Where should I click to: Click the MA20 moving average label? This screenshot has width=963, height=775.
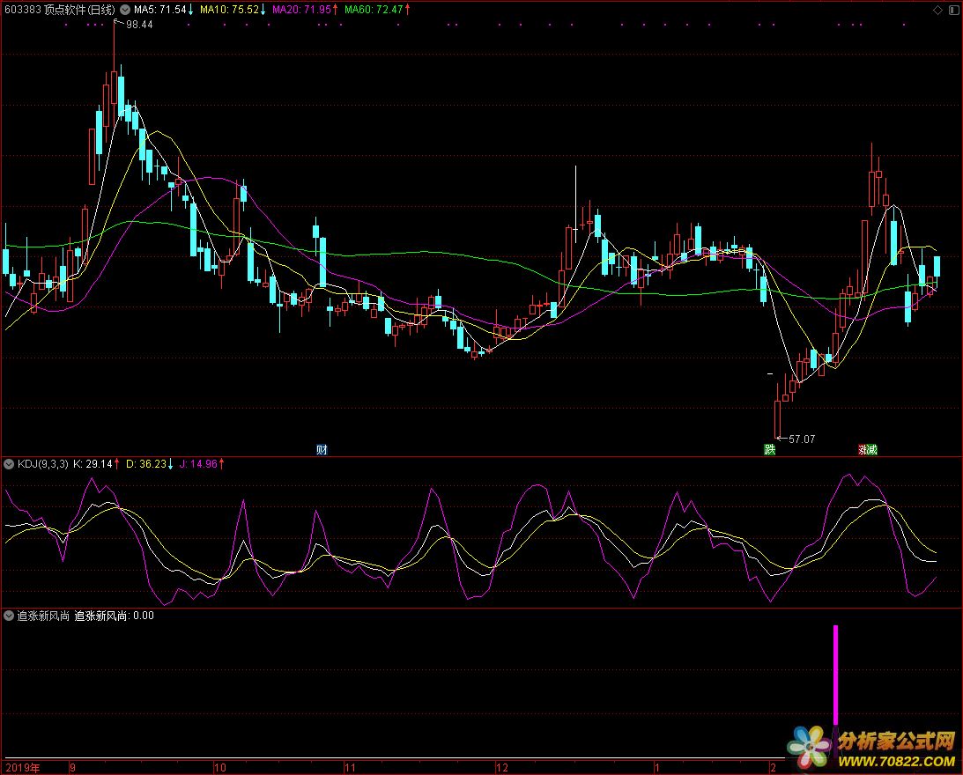pyautogui.click(x=301, y=10)
